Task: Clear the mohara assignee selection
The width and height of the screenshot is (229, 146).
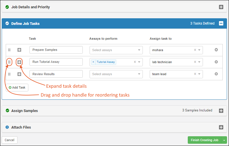Action: coord(195,50)
